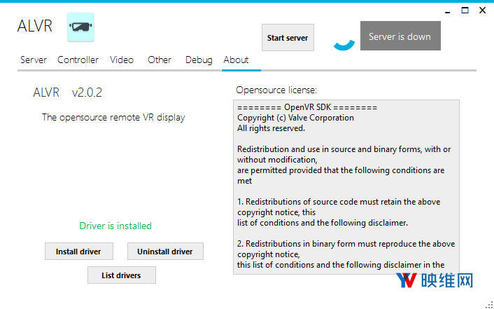Image resolution: width=494 pixels, height=309 pixels.
Task: Select the About tab
Action: [236, 60]
